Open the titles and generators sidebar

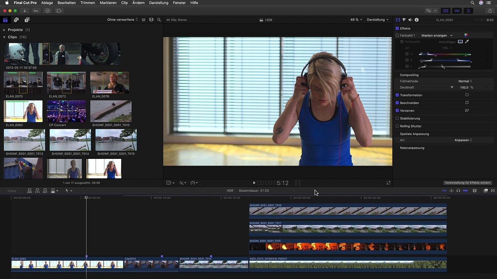(27, 20)
